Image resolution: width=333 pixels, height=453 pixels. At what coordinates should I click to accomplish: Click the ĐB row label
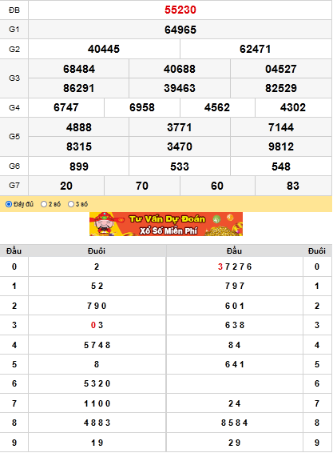point(14,10)
